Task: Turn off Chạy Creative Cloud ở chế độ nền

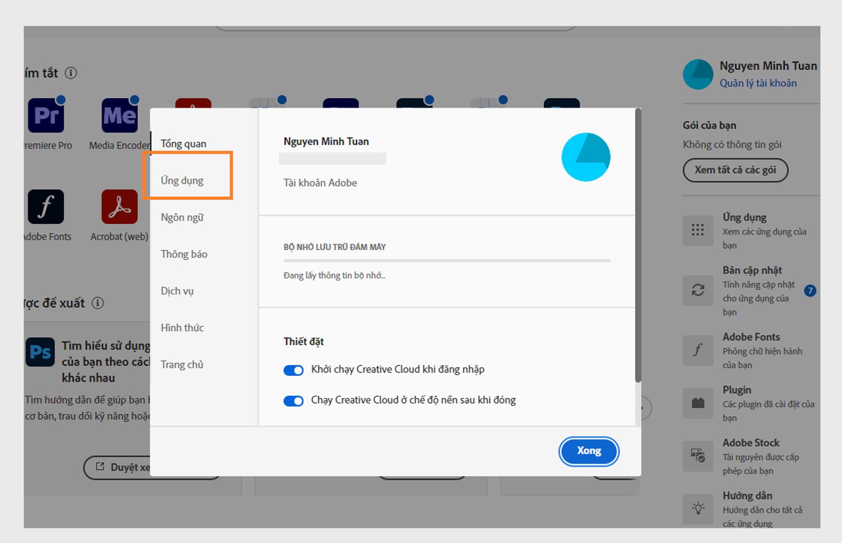Action: click(293, 401)
